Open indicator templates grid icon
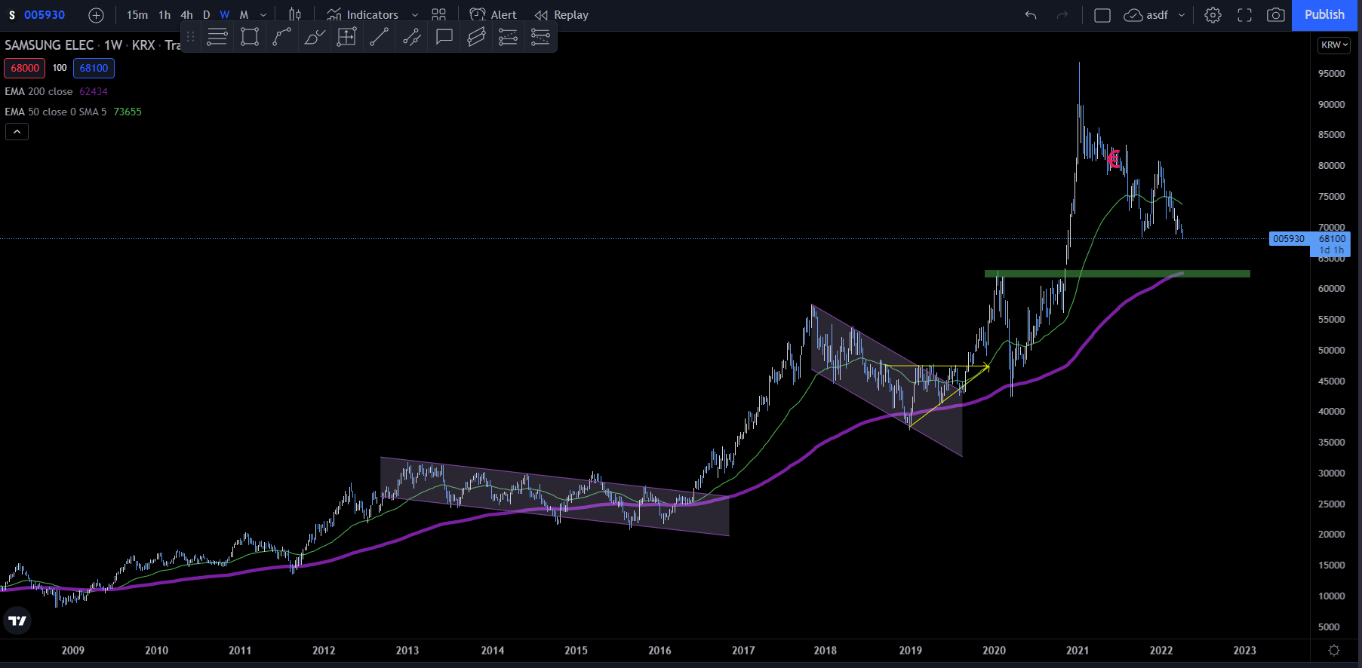1362x668 pixels. click(x=439, y=15)
